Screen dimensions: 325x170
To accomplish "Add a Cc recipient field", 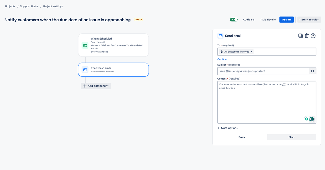I will (219, 59).
